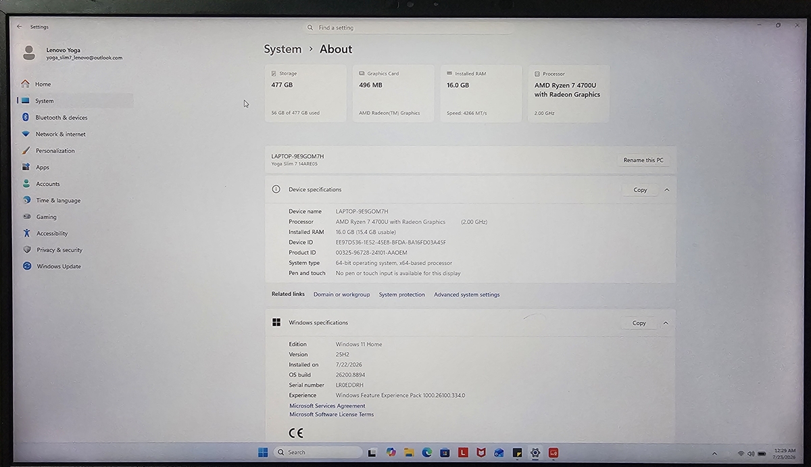The width and height of the screenshot is (811, 467).
Task: Launch Microsoft Edge from the taskbar
Action: pos(427,452)
